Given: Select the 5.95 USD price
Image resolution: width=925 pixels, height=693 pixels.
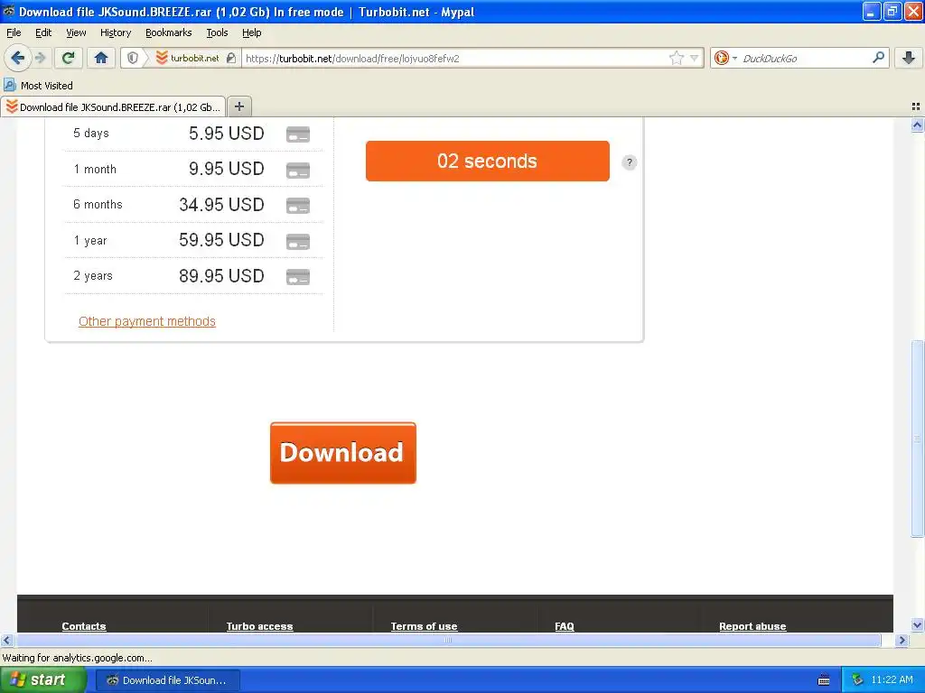Looking at the screenshot, I should pyautogui.click(x=227, y=134).
